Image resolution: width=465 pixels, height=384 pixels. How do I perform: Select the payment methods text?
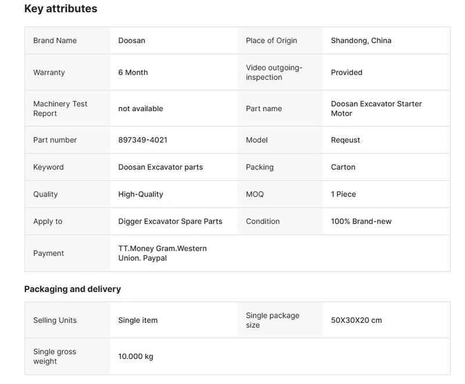(162, 253)
